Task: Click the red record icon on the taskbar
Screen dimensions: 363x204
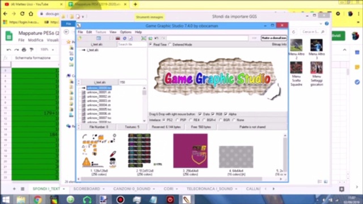Action: tap(120, 200)
